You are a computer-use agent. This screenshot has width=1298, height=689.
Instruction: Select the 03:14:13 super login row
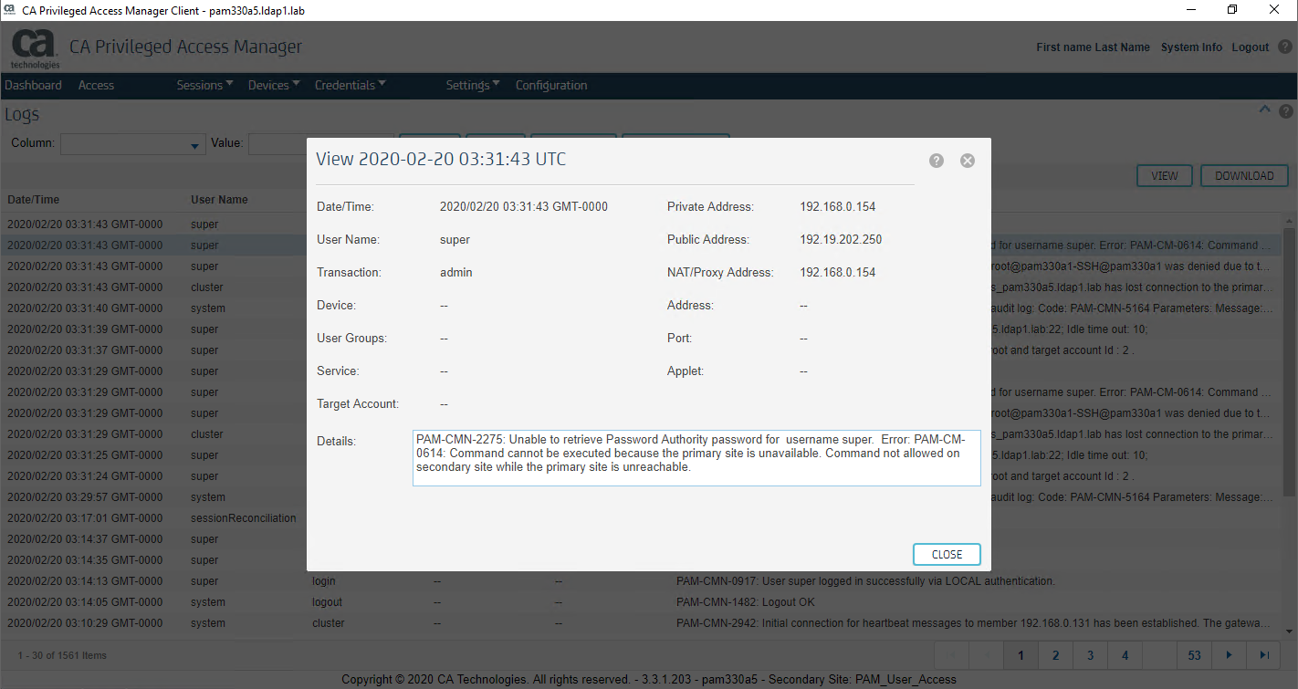coord(641,581)
